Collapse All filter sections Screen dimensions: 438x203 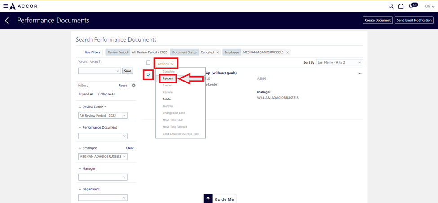[x=107, y=94]
